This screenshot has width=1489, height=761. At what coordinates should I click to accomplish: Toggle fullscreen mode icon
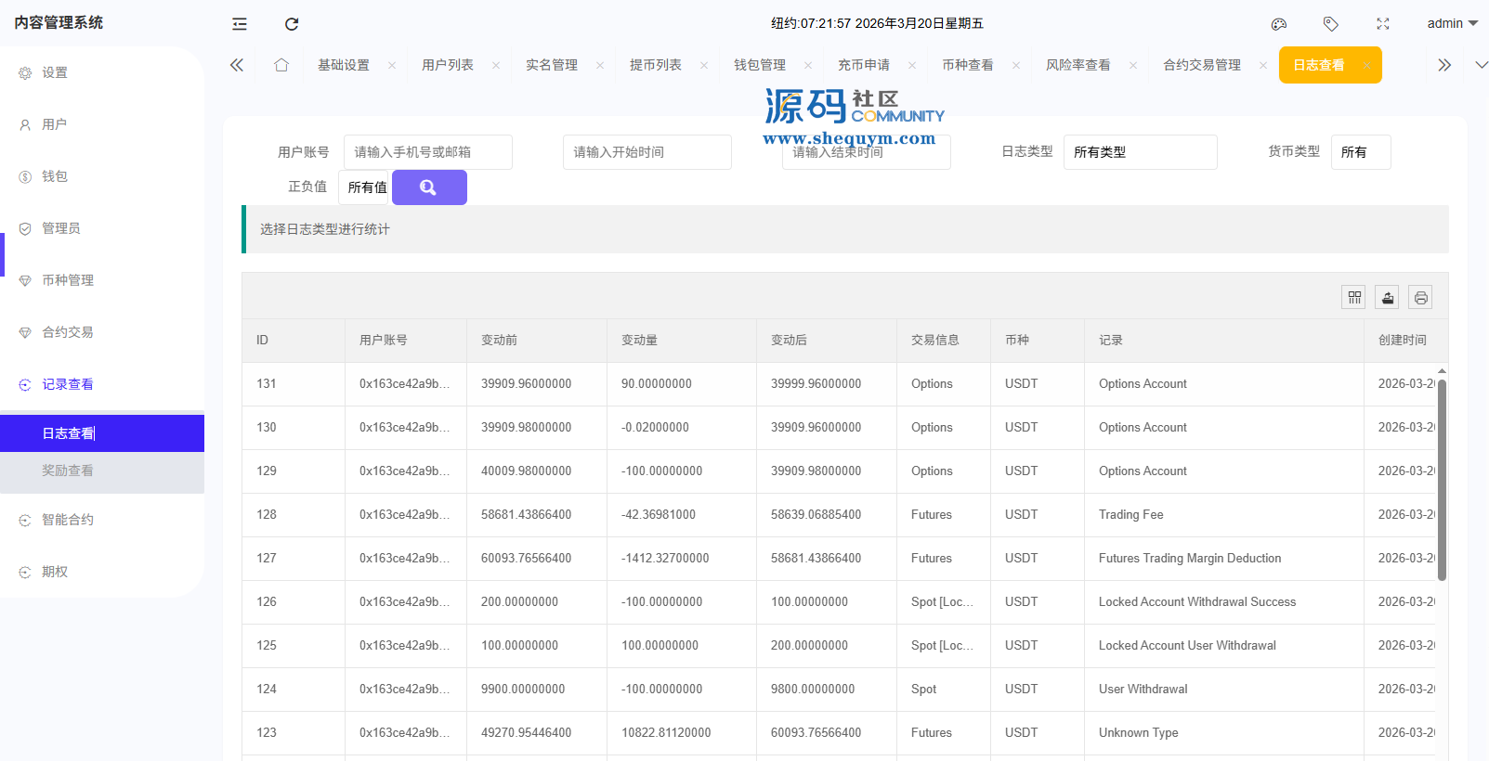[x=1383, y=24]
